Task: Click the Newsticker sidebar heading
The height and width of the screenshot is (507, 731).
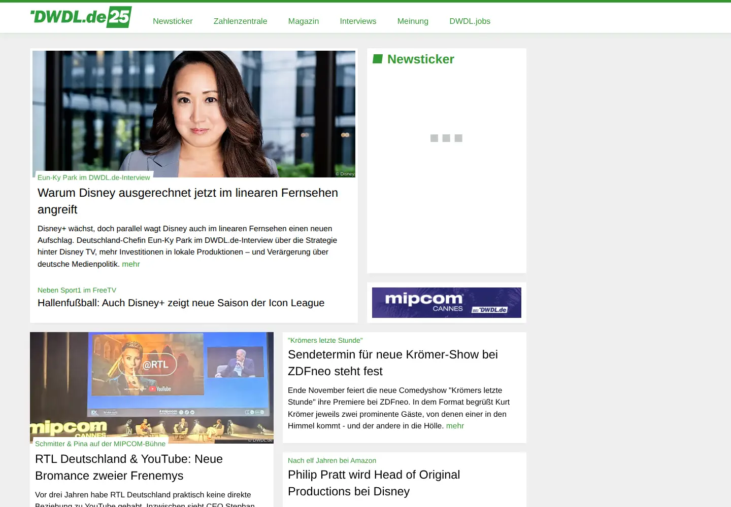Action: [x=421, y=59]
